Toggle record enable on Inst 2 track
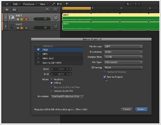This screenshot has width=161, height=125. pyautogui.click(x=26, y=28)
